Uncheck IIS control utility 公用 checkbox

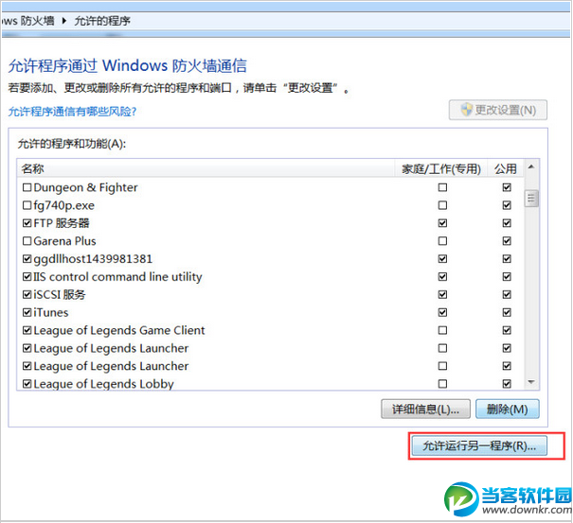(507, 277)
